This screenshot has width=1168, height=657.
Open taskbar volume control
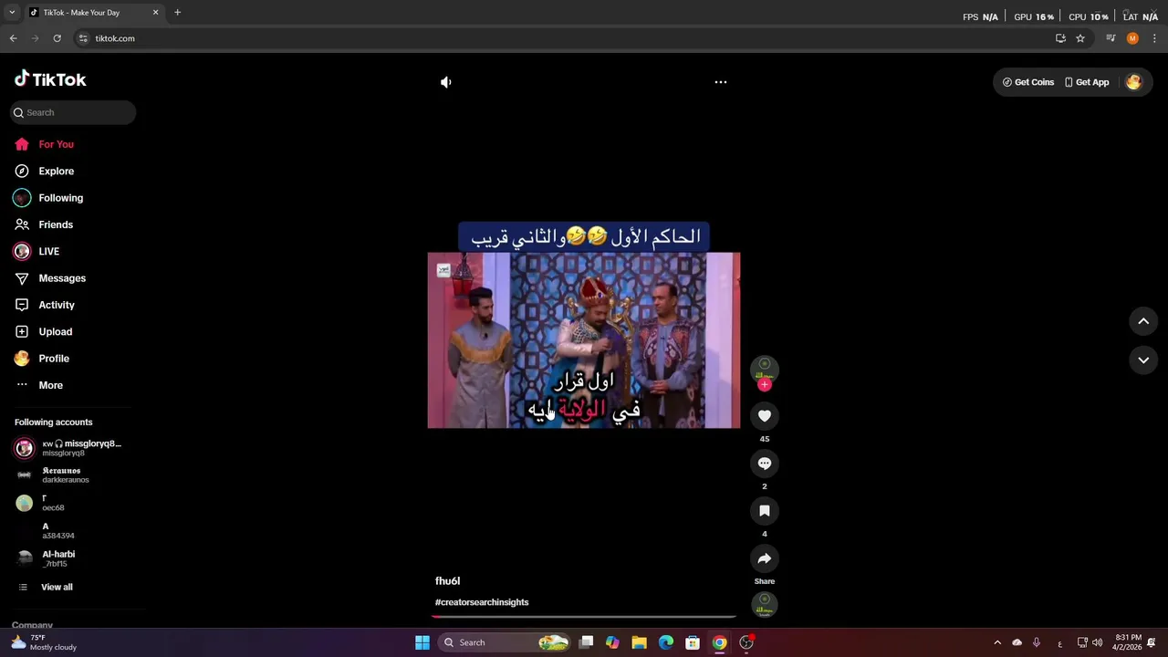(x=1097, y=642)
